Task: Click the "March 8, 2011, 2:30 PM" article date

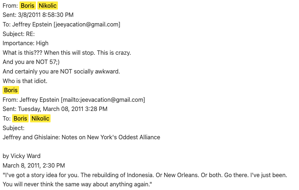Action: [34, 165]
